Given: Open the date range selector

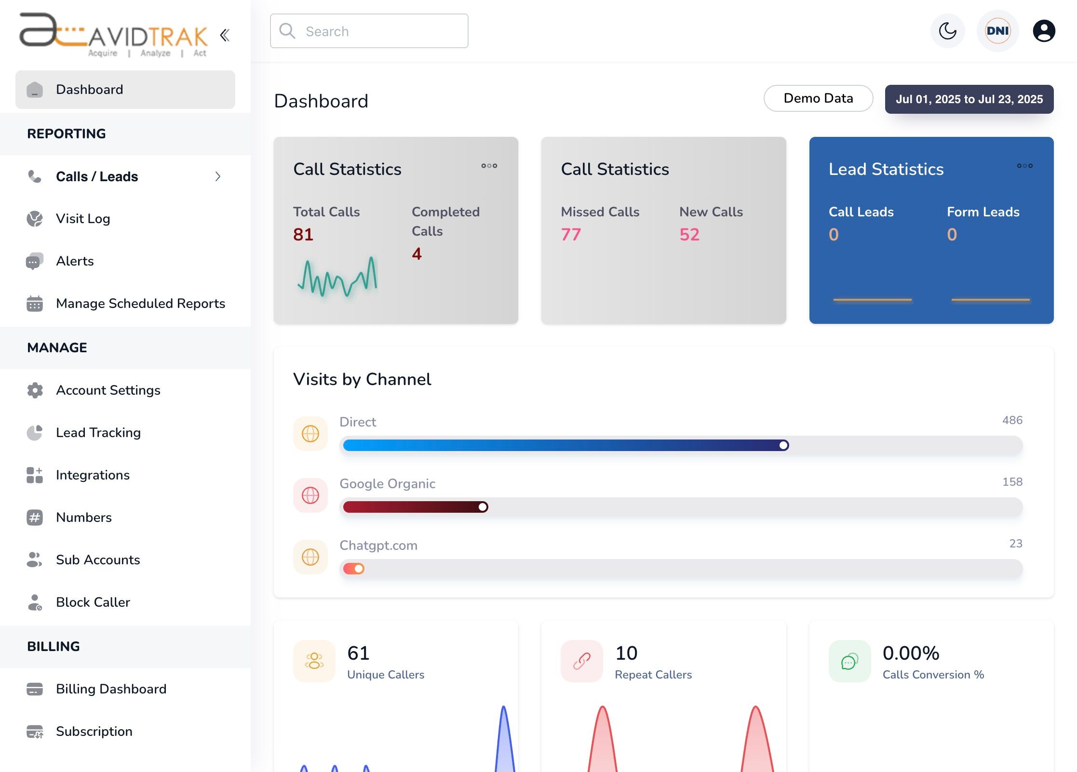Looking at the screenshot, I should click(969, 99).
